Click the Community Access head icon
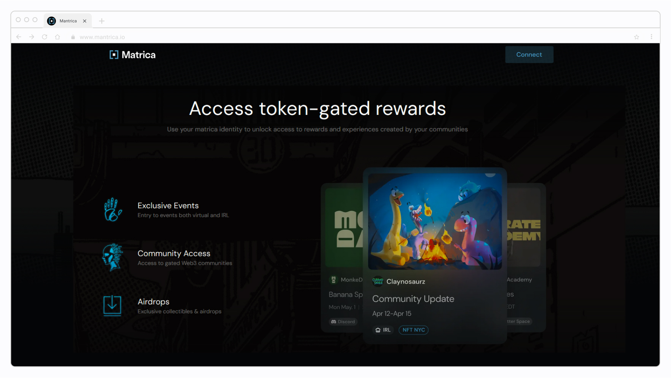 pos(113,257)
